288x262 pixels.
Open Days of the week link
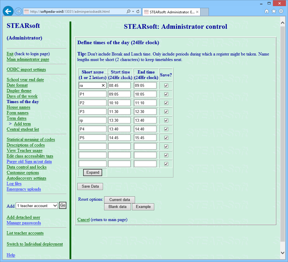point(22,96)
